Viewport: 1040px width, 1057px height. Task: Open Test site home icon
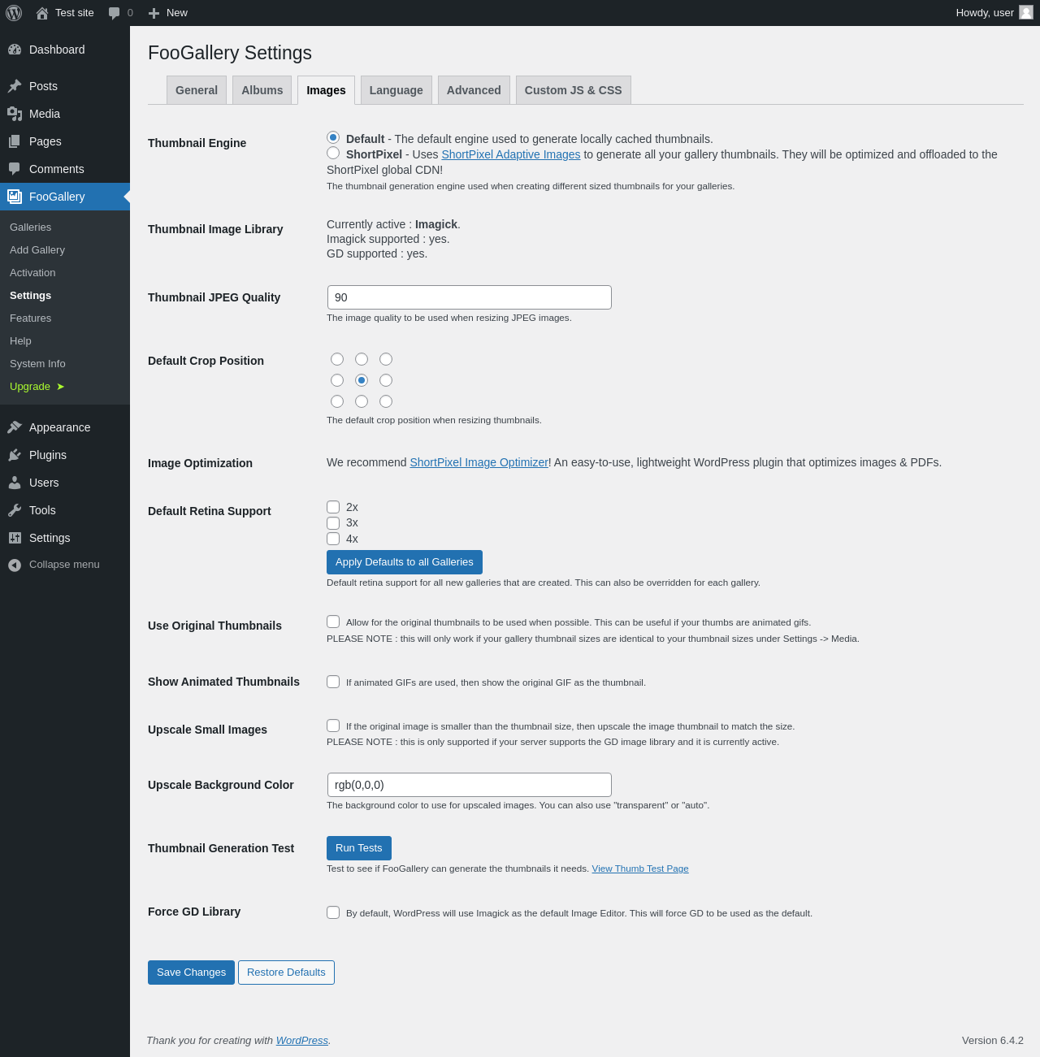coord(42,13)
